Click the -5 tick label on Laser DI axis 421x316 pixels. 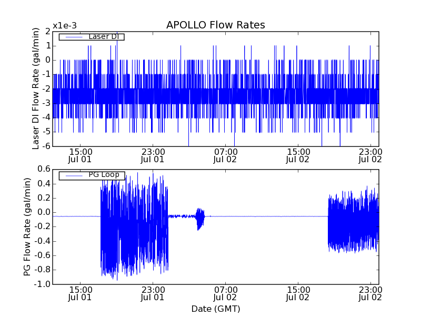click(x=46, y=132)
